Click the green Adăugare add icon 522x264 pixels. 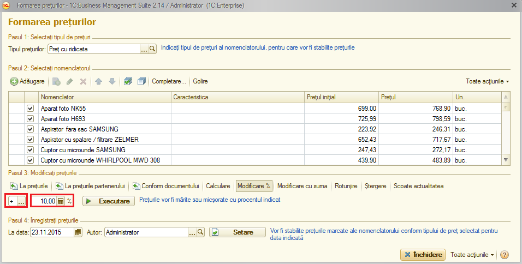click(x=14, y=81)
